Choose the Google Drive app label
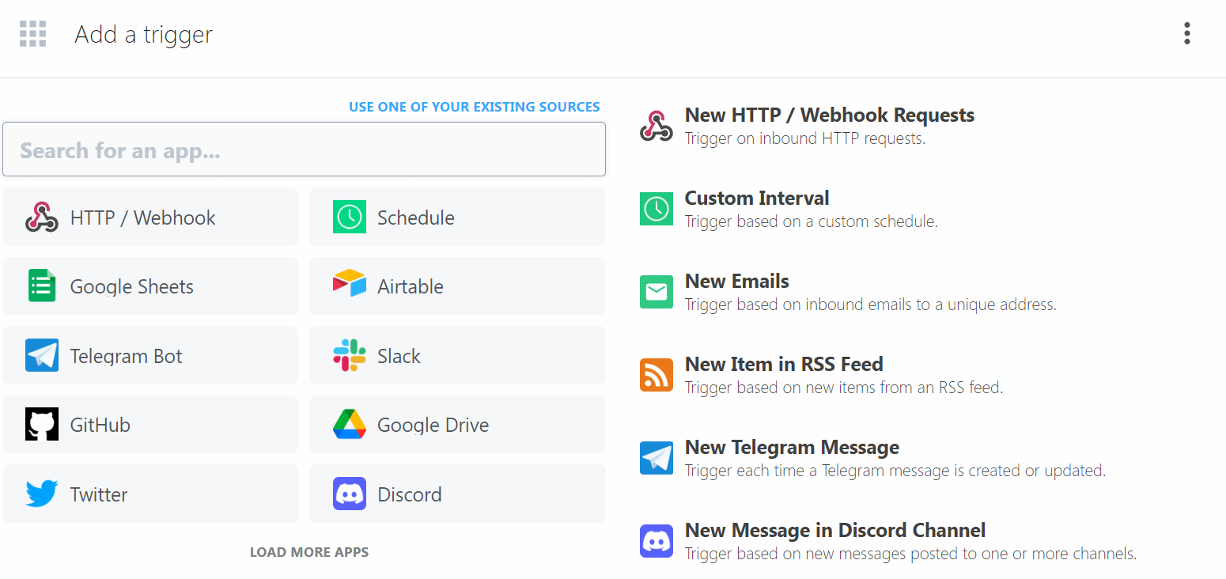Screen dimensions: 1226x579 coord(433,425)
